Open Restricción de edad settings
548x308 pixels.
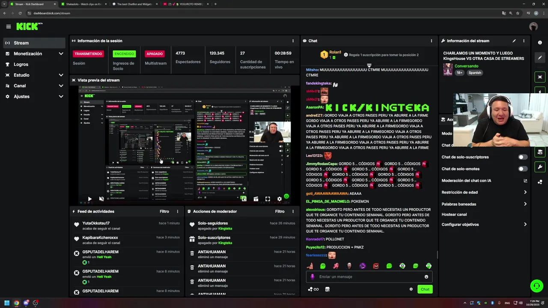484,192
